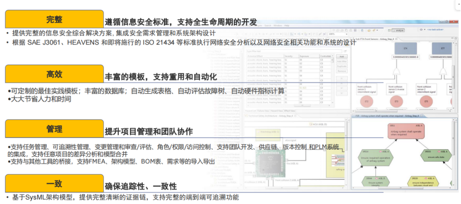Screen dimensions: 461x204
Task: Click the yellow 高效 label box
Action: click(54, 74)
